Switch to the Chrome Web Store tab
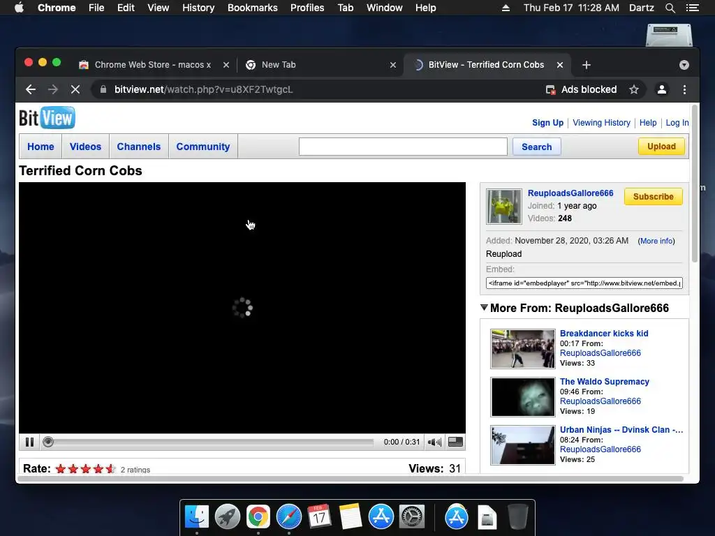 [x=153, y=65]
